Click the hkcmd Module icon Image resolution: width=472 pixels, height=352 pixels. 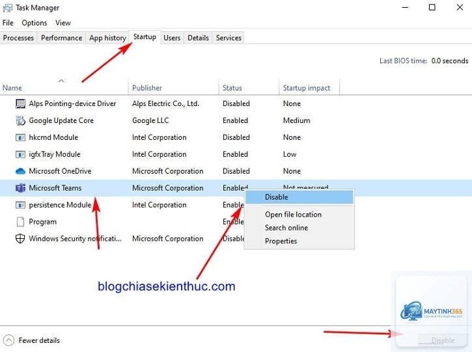coord(20,137)
